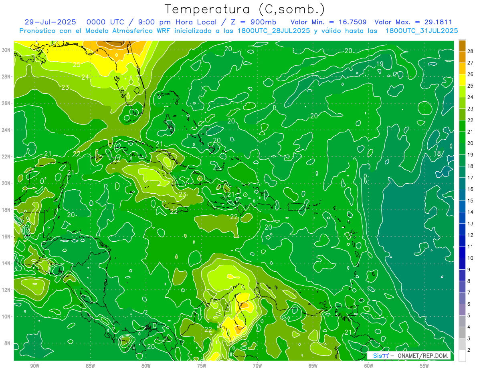Click the blue band between 13 and 14
The width and height of the screenshot is (481, 371).
[462, 218]
